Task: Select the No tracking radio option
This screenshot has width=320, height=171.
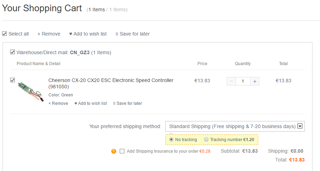Action: (171, 140)
